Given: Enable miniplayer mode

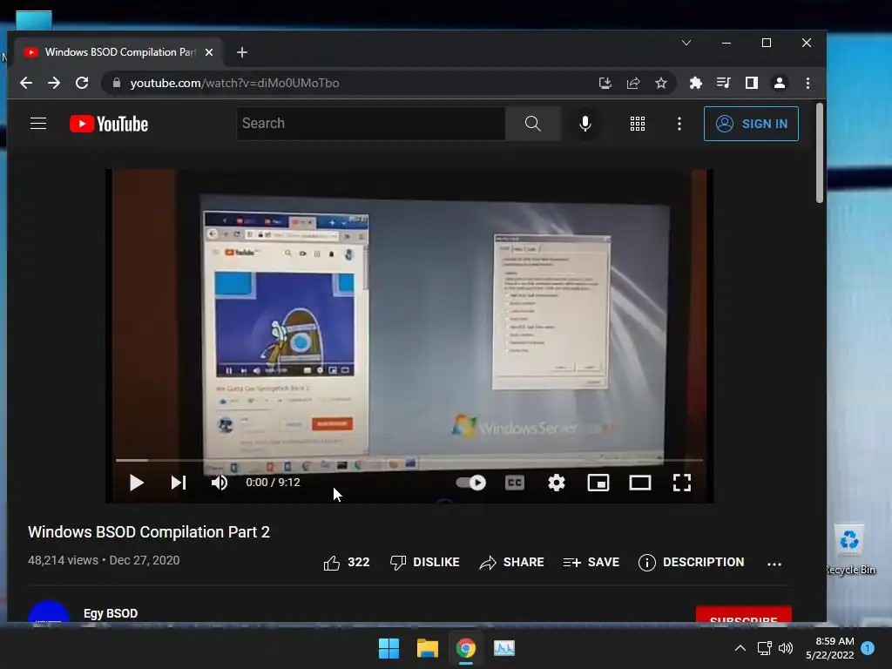Looking at the screenshot, I should coord(598,483).
